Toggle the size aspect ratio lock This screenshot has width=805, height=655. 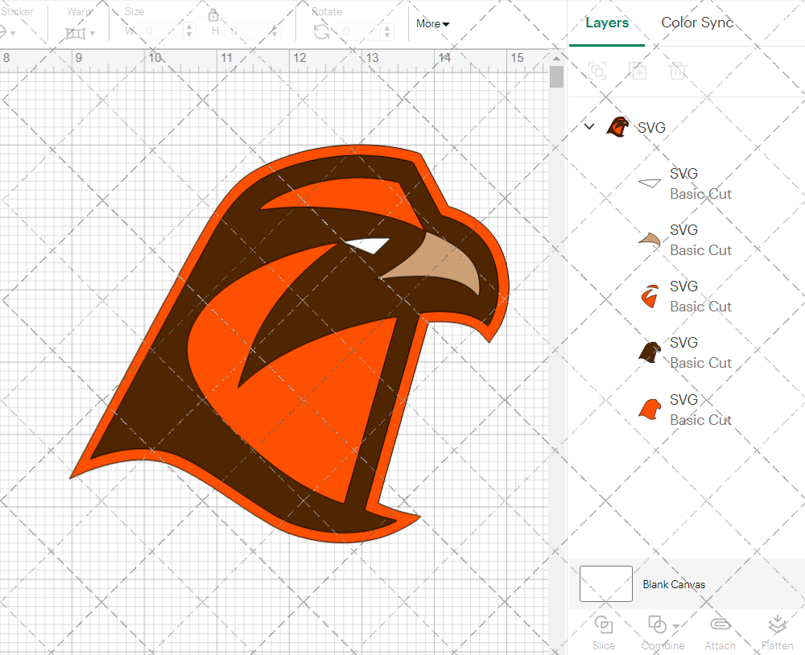pos(213,15)
